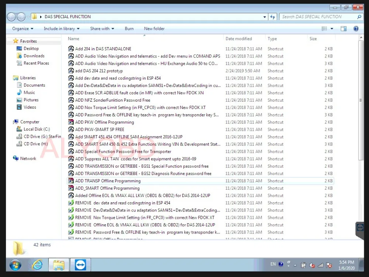Select Local Disk (C:)
The image size is (369, 277).
[37, 129]
